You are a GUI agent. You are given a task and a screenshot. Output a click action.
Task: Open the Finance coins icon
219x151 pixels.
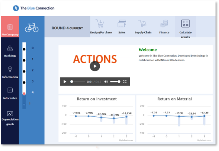coord(164,23)
